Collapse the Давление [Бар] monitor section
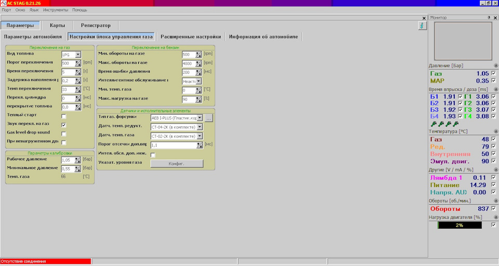 495,65
